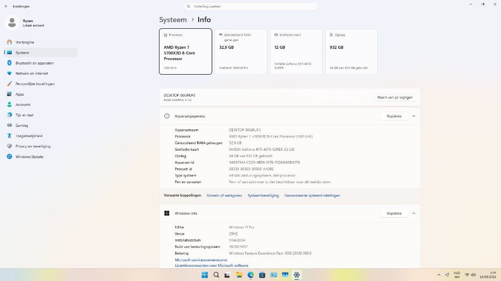
Task: Click the NLD input language indicator
Action: 457,275
